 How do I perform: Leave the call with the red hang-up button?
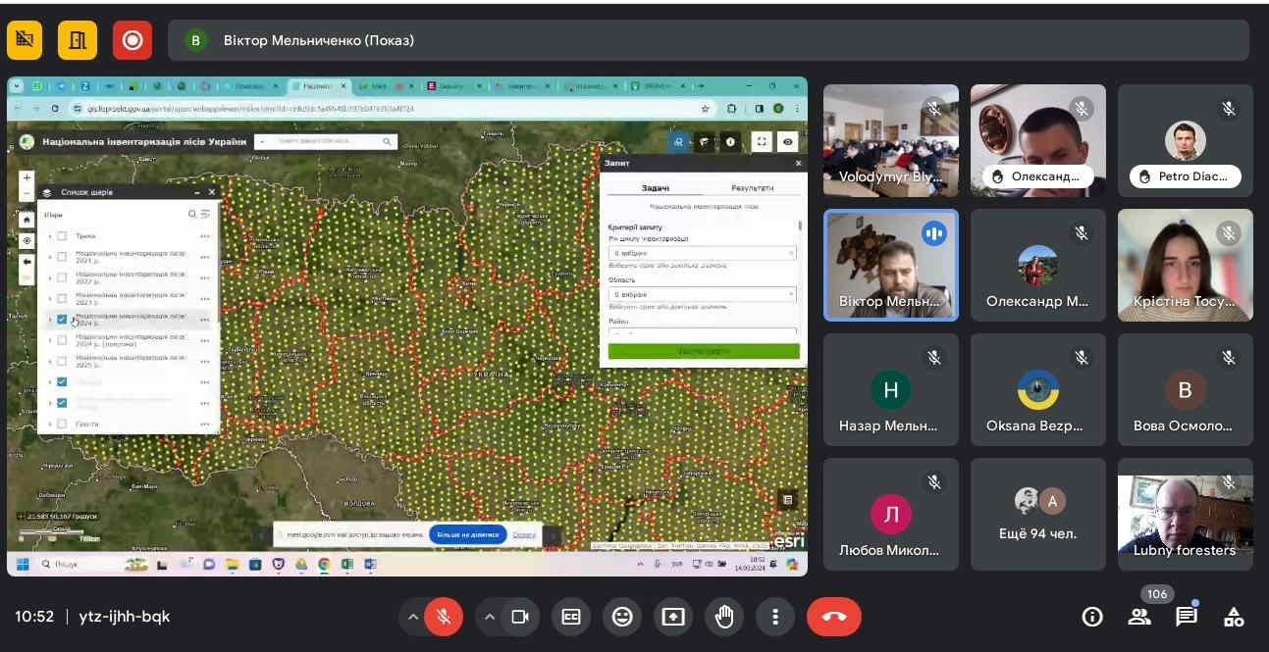click(834, 617)
